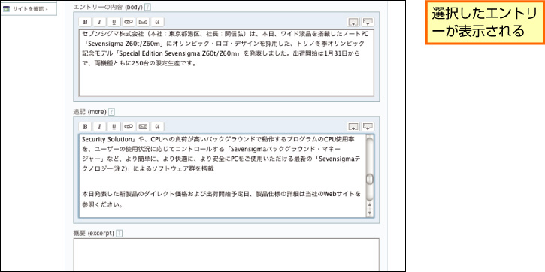Insert a hyperlink in the 追記 (more) editor

pyautogui.click(x=129, y=126)
